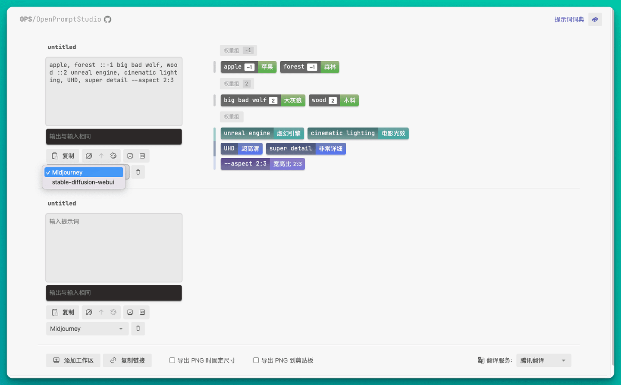Click the image export icon in second workspace

click(x=130, y=312)
